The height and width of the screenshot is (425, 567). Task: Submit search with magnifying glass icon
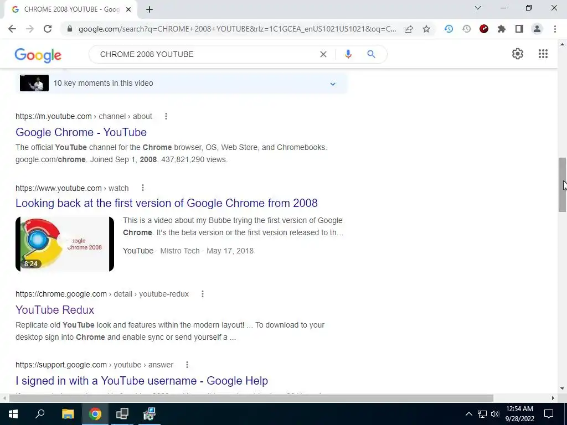click(371, 54)
